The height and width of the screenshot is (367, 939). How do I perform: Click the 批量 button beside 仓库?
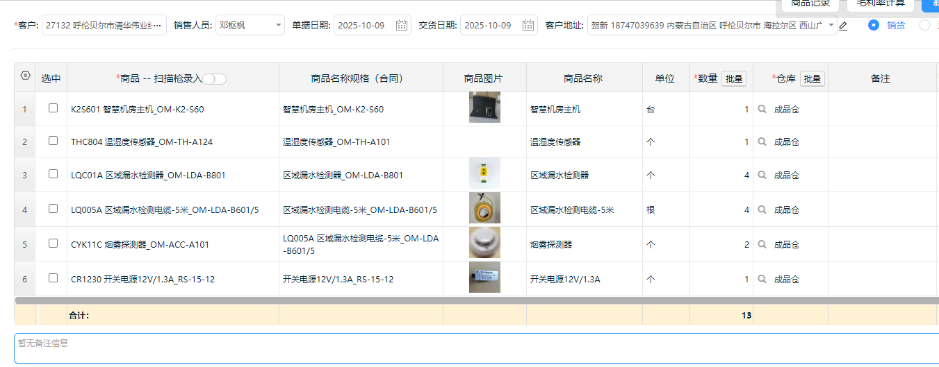pos(813,79)
